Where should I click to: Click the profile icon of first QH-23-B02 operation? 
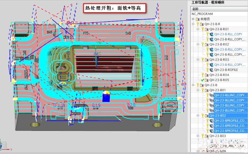point(212,121)
